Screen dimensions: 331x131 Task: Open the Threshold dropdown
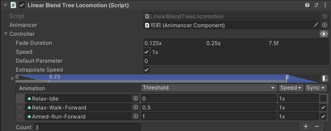pyautogui.click(x=209, y=88)
